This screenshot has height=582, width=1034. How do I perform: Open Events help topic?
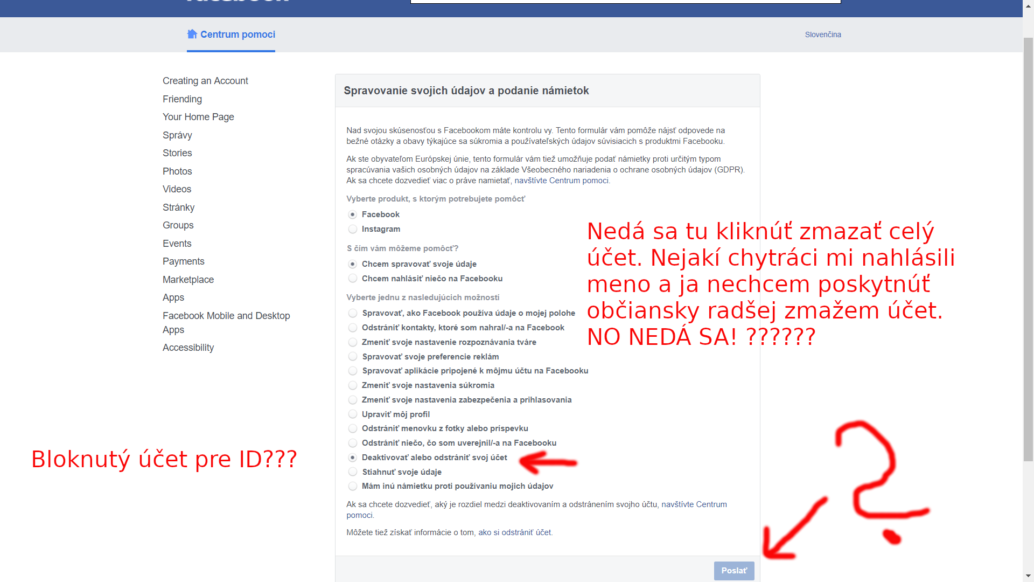177,244
